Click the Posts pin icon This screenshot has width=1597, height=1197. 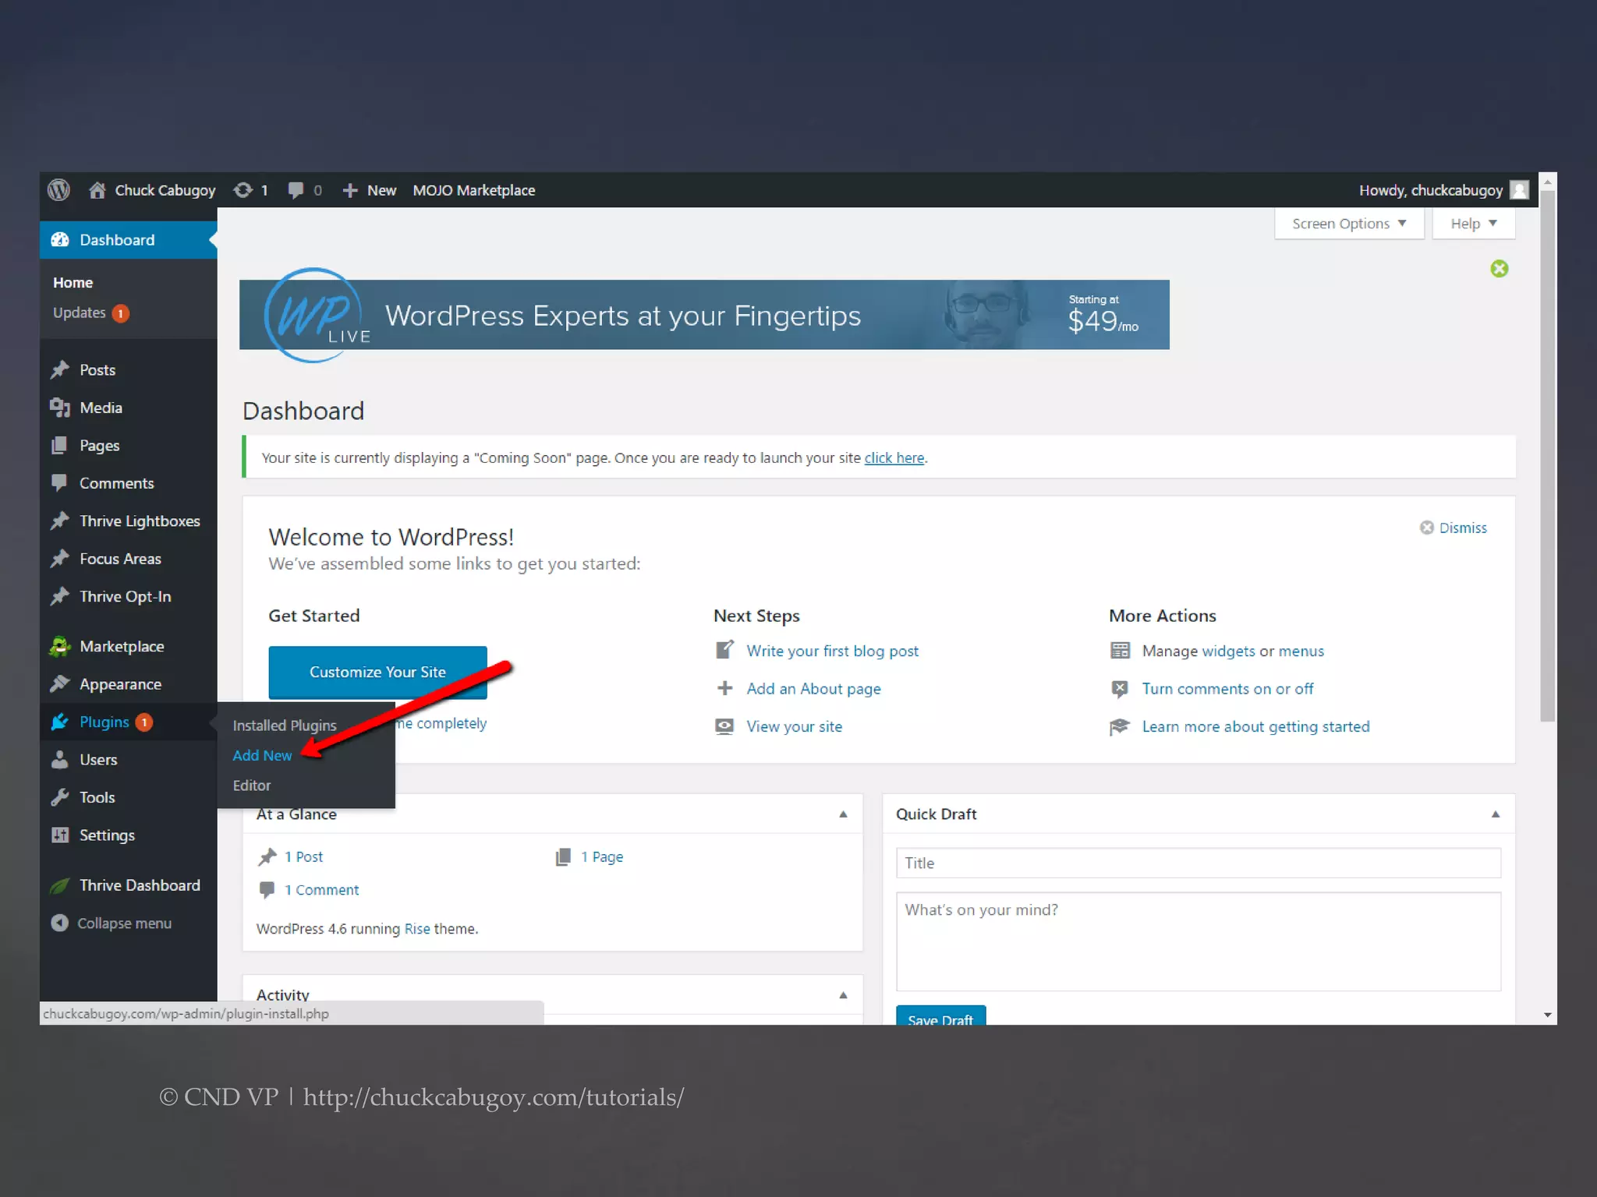click(x=60, y=370)
